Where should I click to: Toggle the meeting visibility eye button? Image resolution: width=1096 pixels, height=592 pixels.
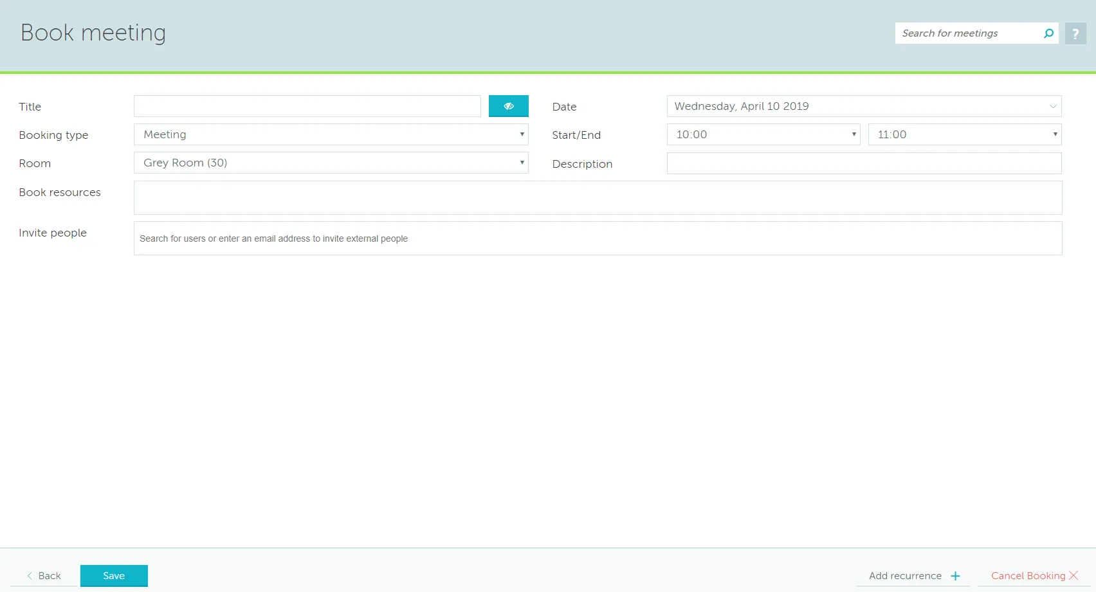pyautogui.click(x=508, y=106)
